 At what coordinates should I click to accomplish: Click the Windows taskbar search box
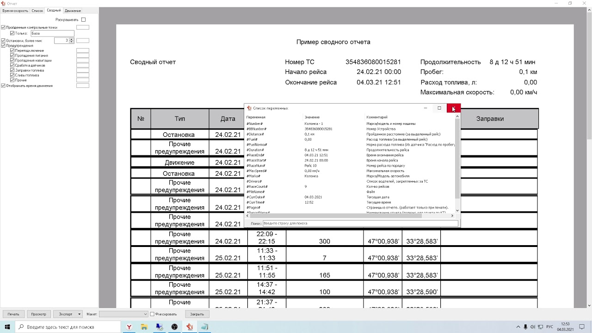(69, 327)
